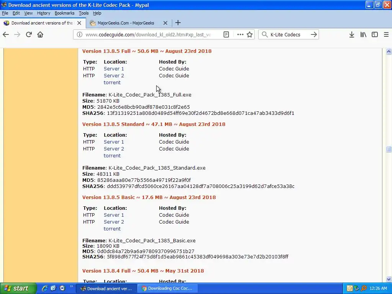Open the hamburger application menu
392x294 pixels.
coord(386,34)
